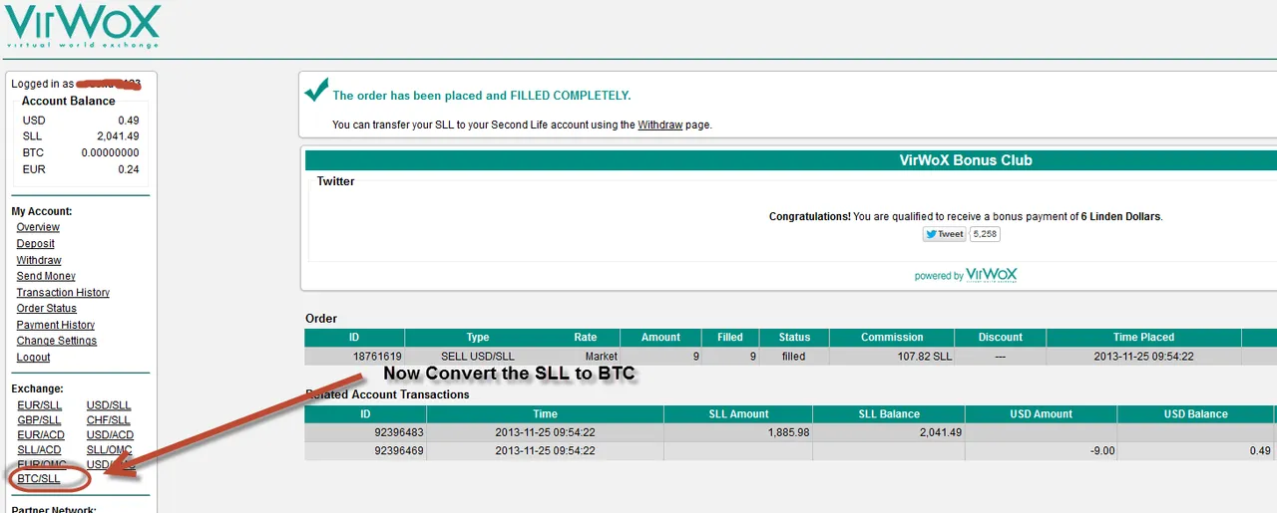Click the VirWoX logo at top
The image size is (1277, 513).
click(x=82, y=27)
